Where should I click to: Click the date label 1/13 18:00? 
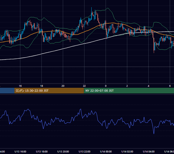pyautogui.click(x=42, y=151)
